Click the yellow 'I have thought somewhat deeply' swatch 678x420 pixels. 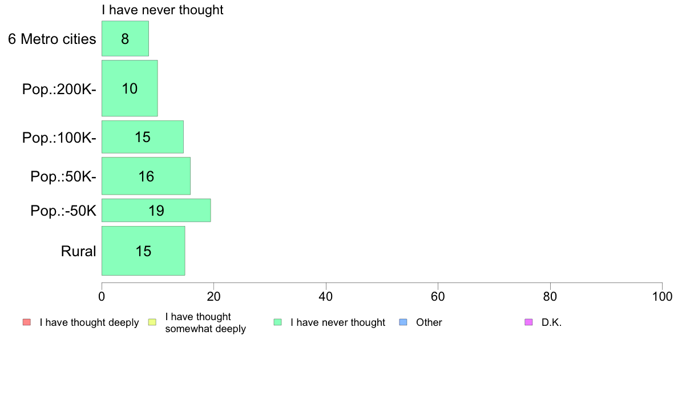pos(152,322)
